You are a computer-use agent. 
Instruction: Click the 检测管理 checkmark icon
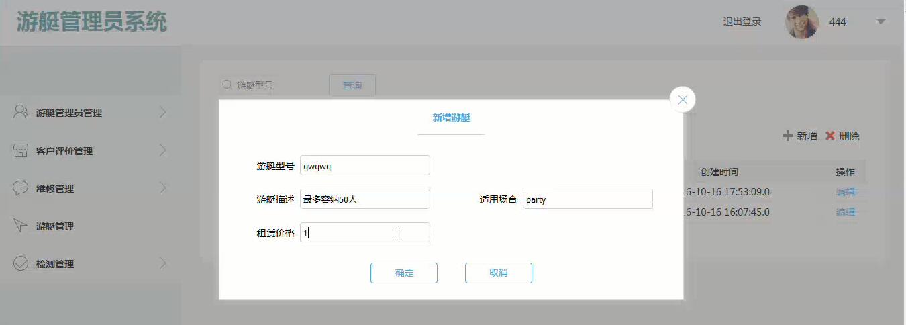[x=21, y=263]
